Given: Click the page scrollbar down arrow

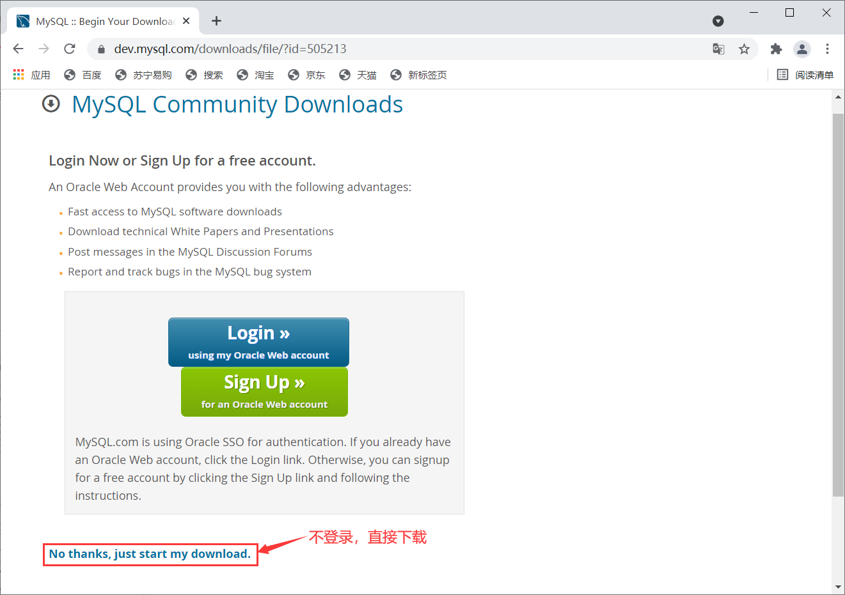Looking at the screenshot, I should click(x=838, y=587).
